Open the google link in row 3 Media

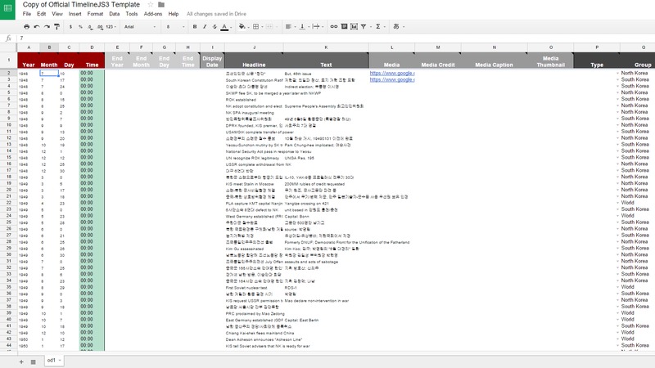coord(392,79)
